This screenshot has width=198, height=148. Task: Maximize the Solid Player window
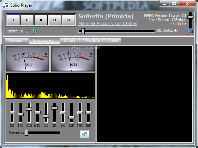click(174, 4)
